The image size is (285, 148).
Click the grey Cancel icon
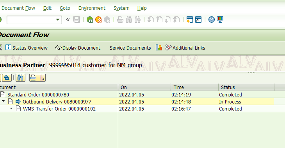[107, 20]
